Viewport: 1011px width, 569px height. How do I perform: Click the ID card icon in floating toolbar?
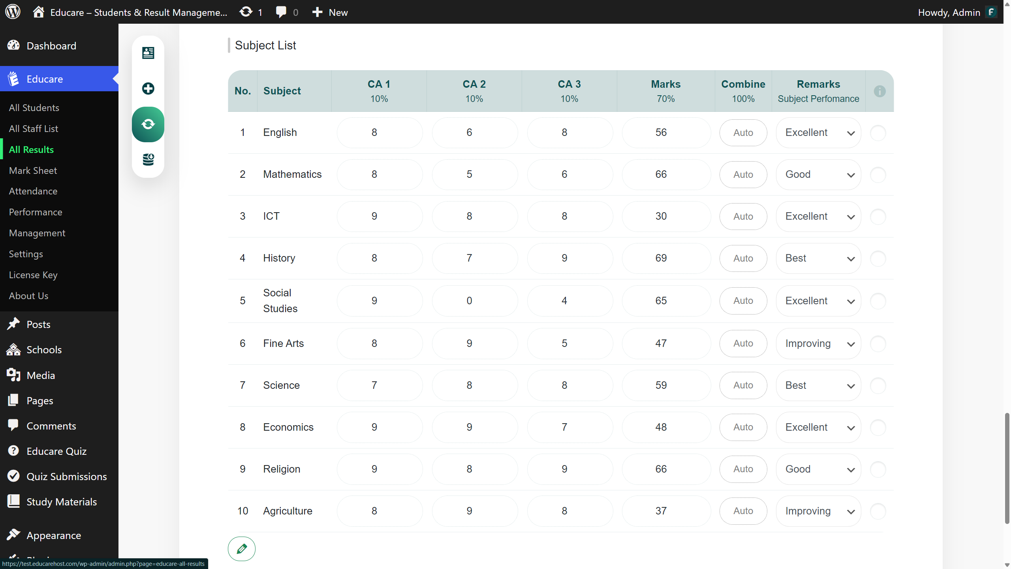[148, 53]
